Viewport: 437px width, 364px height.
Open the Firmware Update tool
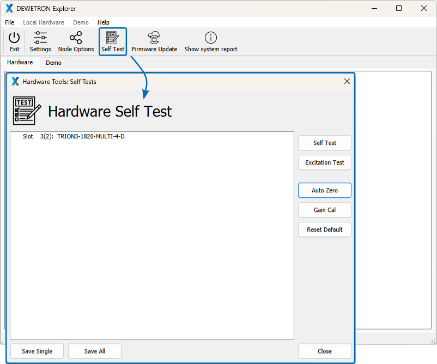point(154,42)
